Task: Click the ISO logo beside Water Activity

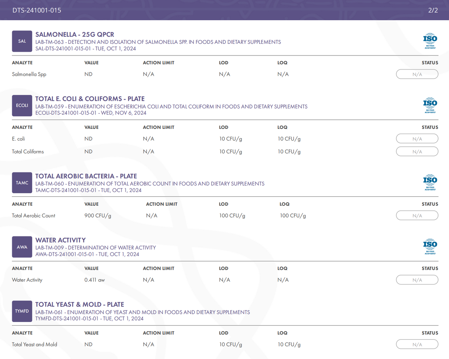Action: point(430,247)
